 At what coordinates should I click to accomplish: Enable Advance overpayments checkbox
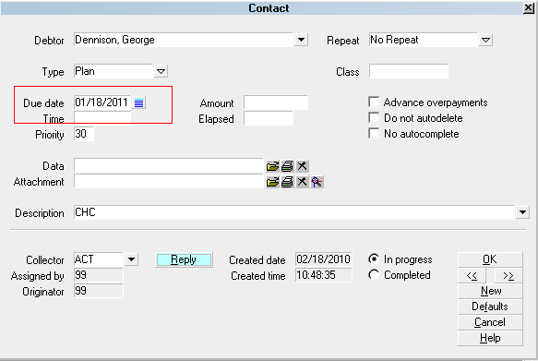(374, 102)
